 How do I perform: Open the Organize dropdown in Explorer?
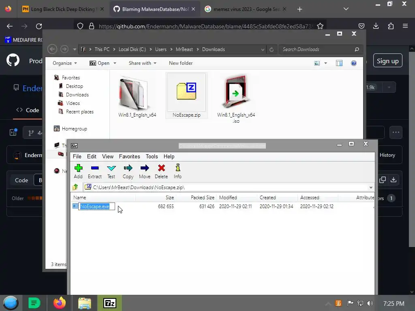(64, 63)
